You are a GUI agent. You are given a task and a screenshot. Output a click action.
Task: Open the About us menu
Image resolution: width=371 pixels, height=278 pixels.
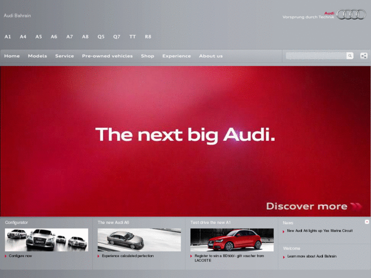(x=211, y=56)
